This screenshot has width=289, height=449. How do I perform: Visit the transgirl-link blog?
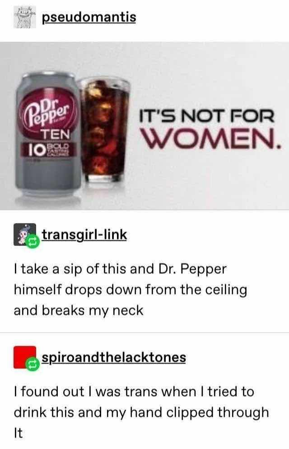click(84, 235)
